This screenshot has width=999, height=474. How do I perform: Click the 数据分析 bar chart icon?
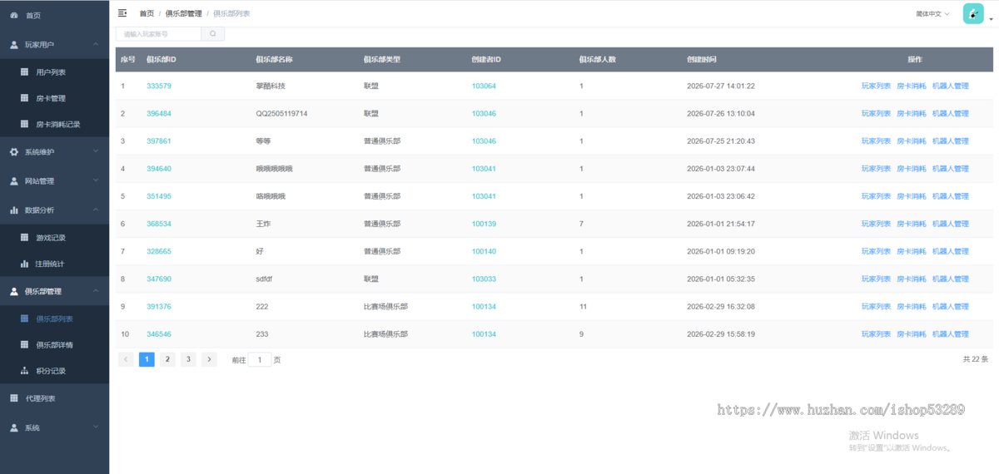coord(13,210)
